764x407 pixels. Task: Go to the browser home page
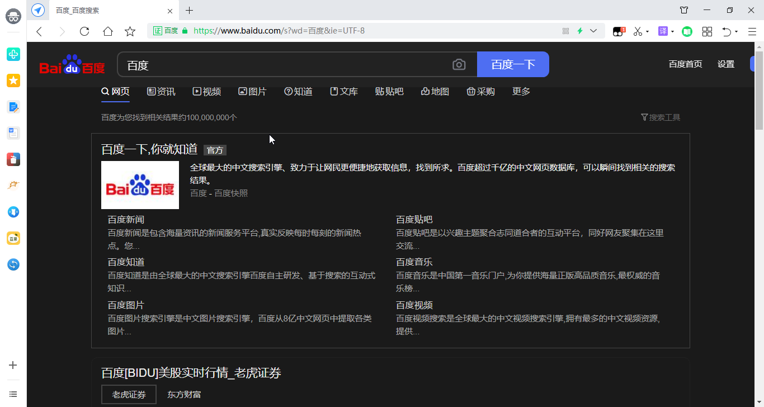coord(108,31)
